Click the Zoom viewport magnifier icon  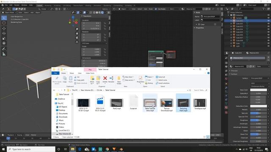click(x=77, y=29)
